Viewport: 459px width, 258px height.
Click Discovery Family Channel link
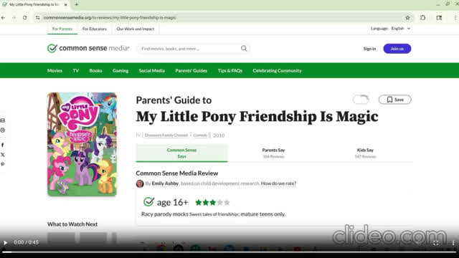tap(166, 135)
